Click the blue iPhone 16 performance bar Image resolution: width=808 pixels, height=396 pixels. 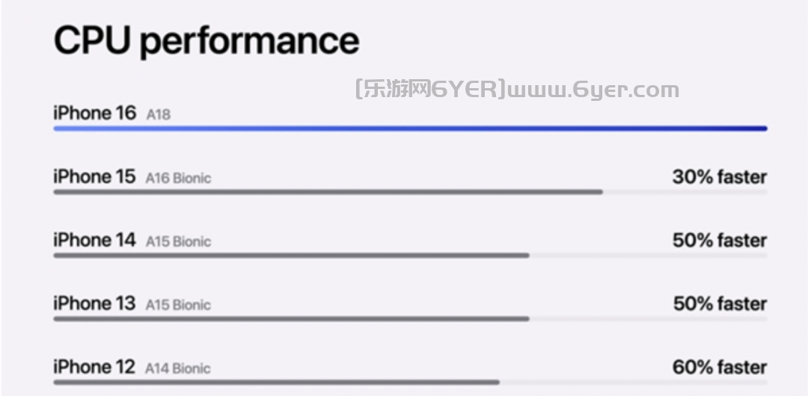[x=410, y=129]
